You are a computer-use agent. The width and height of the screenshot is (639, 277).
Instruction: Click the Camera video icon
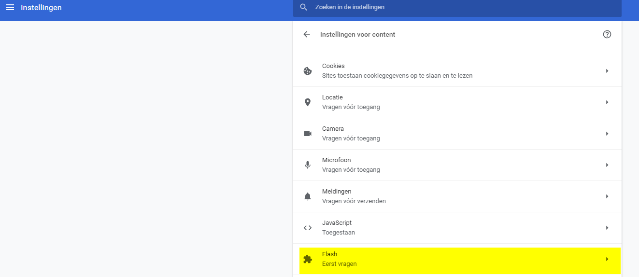tap(308, 134)
